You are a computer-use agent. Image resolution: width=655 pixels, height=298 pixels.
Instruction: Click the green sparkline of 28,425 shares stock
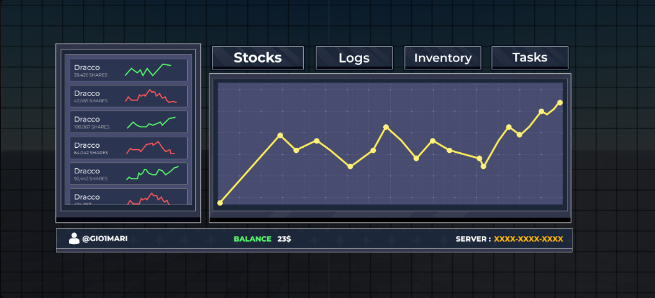(x=148, y=70)
